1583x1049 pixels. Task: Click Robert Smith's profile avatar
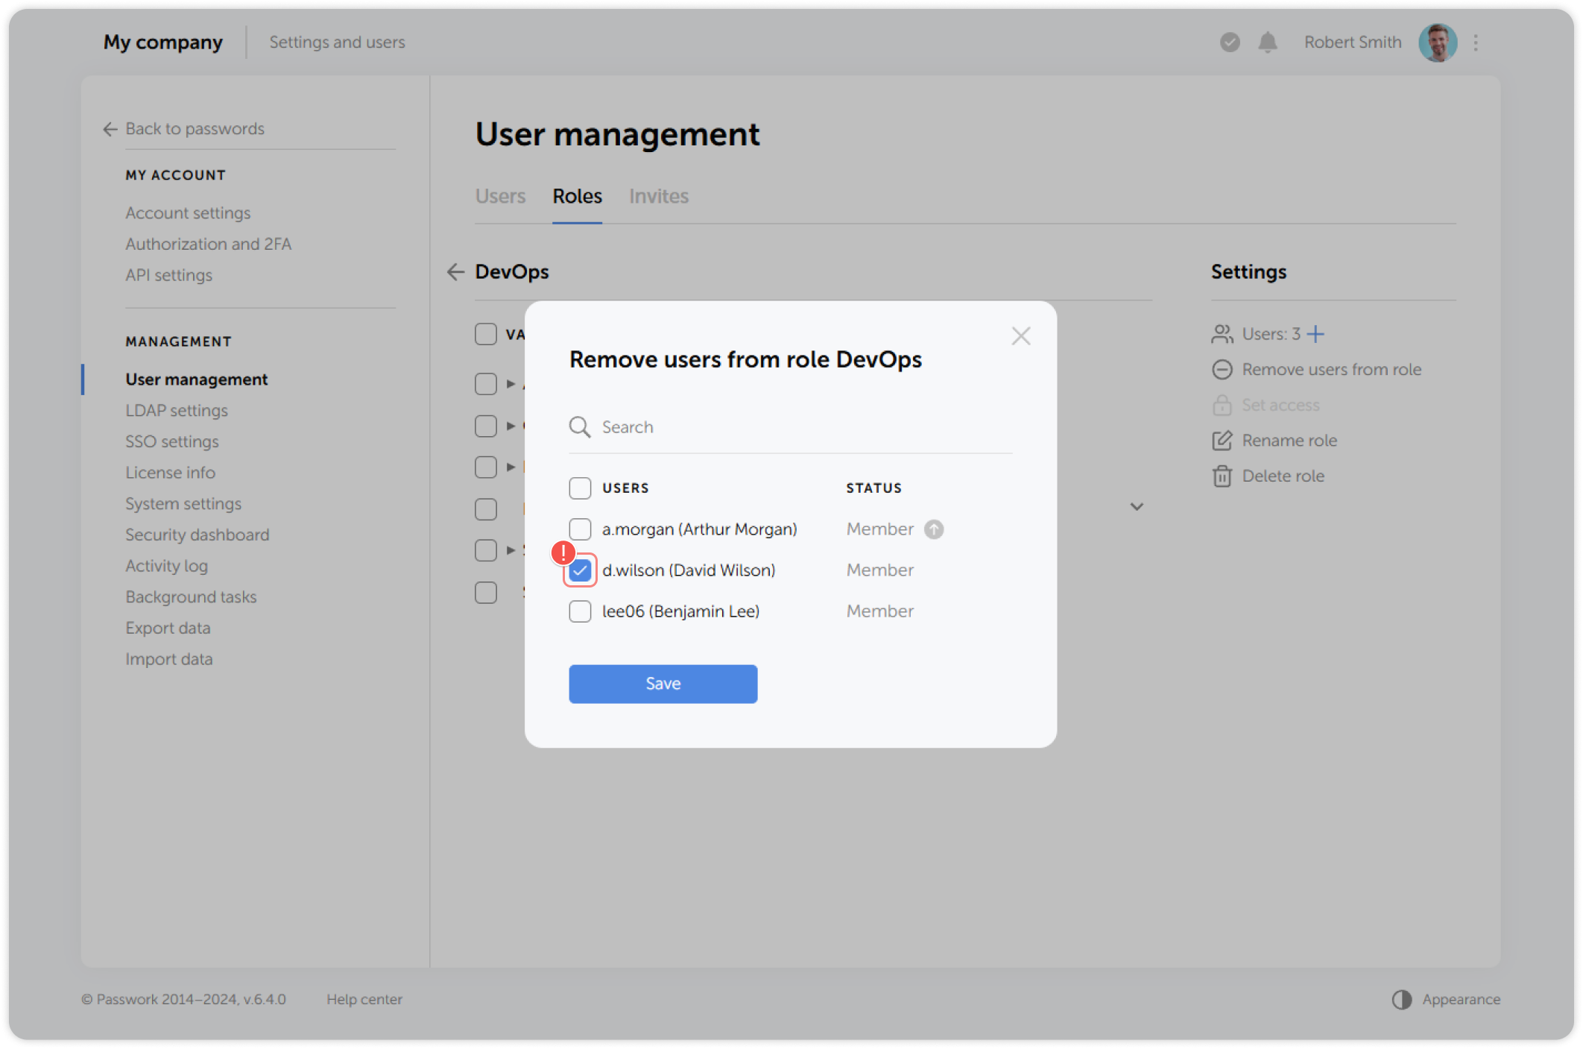1438,42
